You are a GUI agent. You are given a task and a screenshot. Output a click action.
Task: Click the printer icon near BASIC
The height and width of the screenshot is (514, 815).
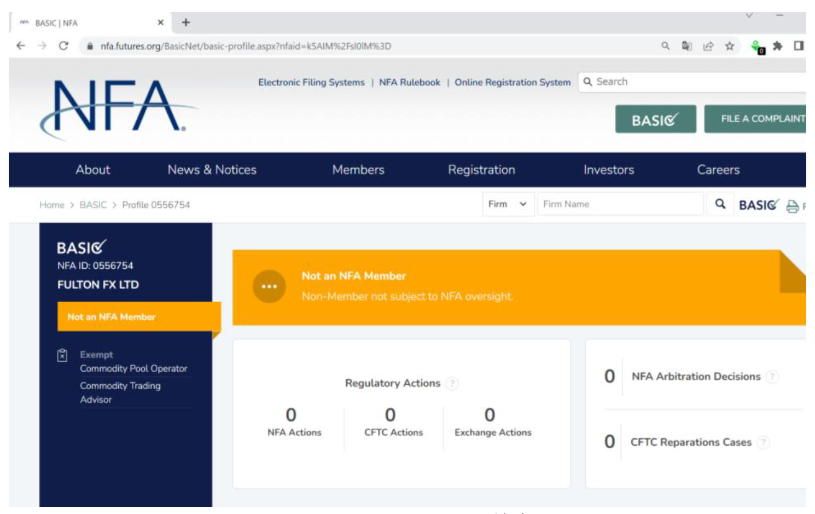[x=792, y=206]
